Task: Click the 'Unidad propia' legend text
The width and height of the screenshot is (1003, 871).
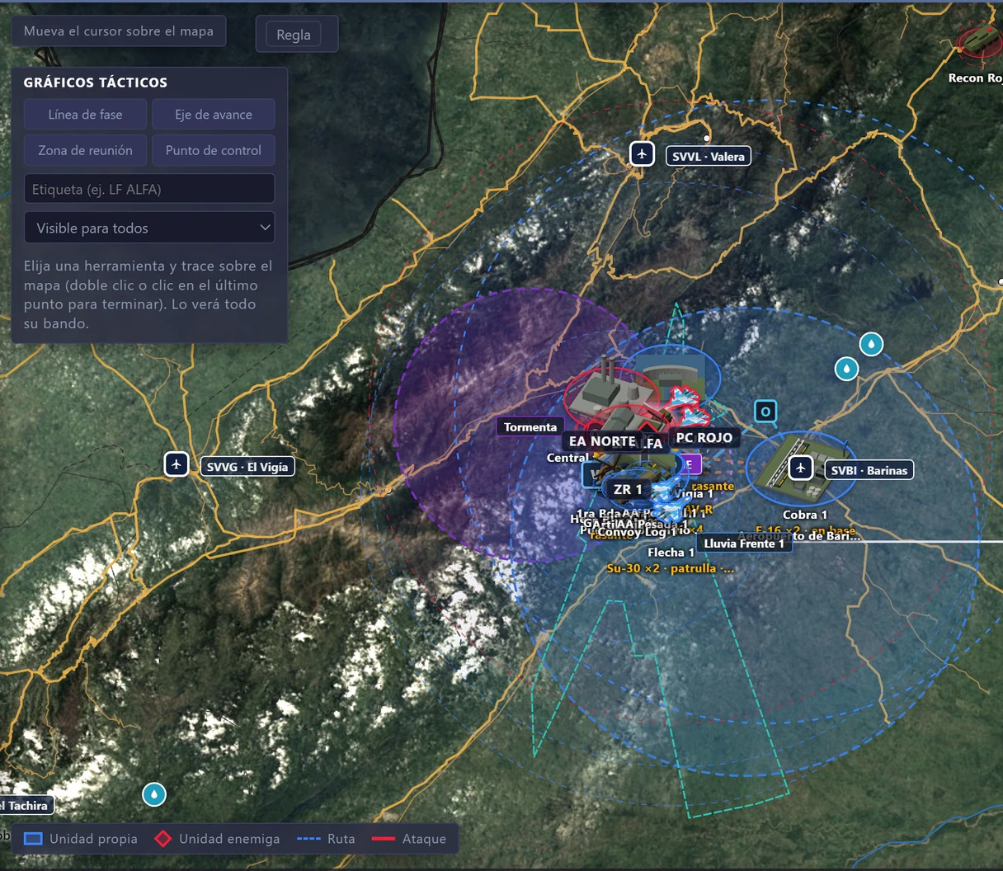Action: point(93,839)
